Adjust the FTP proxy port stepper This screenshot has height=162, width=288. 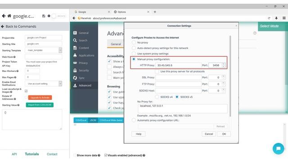[x=224, y=84]
